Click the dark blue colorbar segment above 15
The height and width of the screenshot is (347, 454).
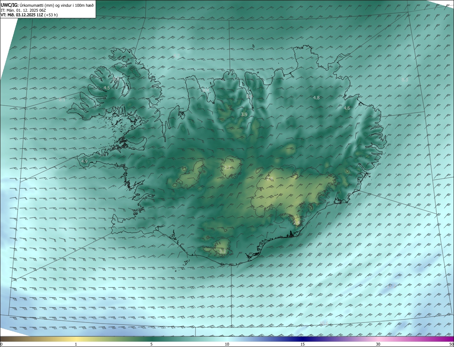[x=303, y=339]
